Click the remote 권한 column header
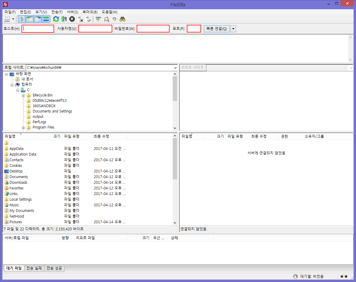Image resolution: width=356 pixels, height=282 pixels. coord(291,137)
